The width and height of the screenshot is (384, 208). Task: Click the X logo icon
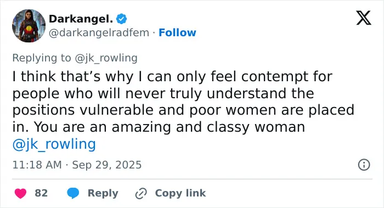(364, 18)
